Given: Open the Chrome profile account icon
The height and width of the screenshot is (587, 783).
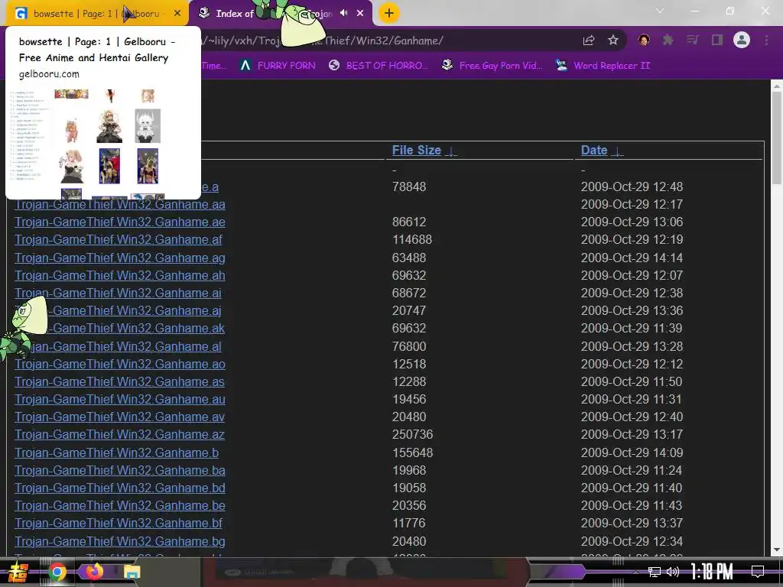Looking at the screenshot, I should coord(742,40).
